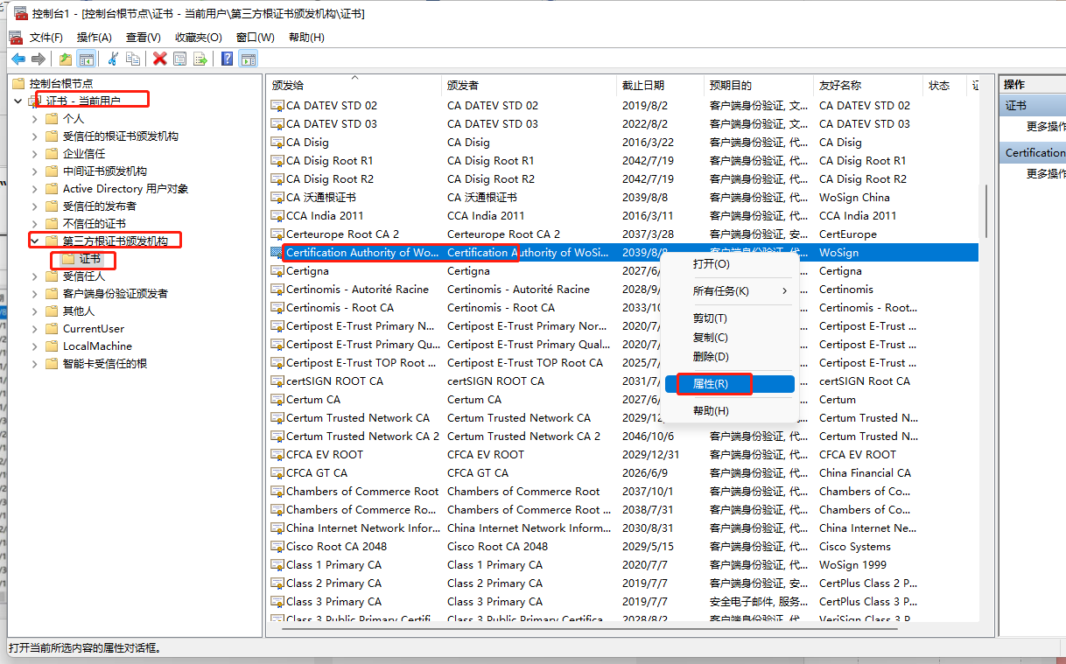This screenshot has height=664, width=1066.
Task: Toggle the console tree show/hide icon
Action: pos(86,59)
